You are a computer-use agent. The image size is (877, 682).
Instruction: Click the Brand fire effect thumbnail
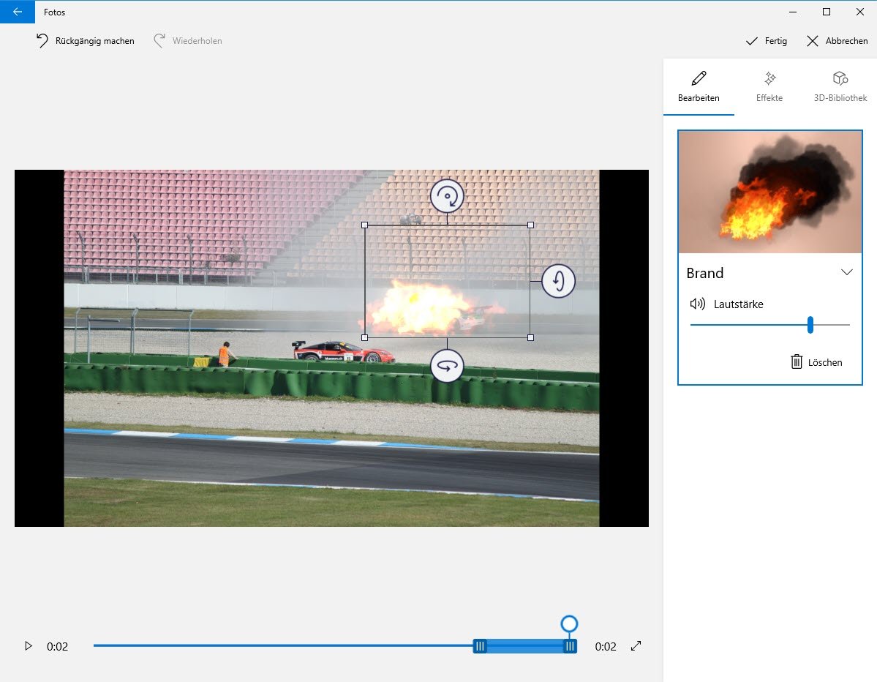click(x=769, y=192)
